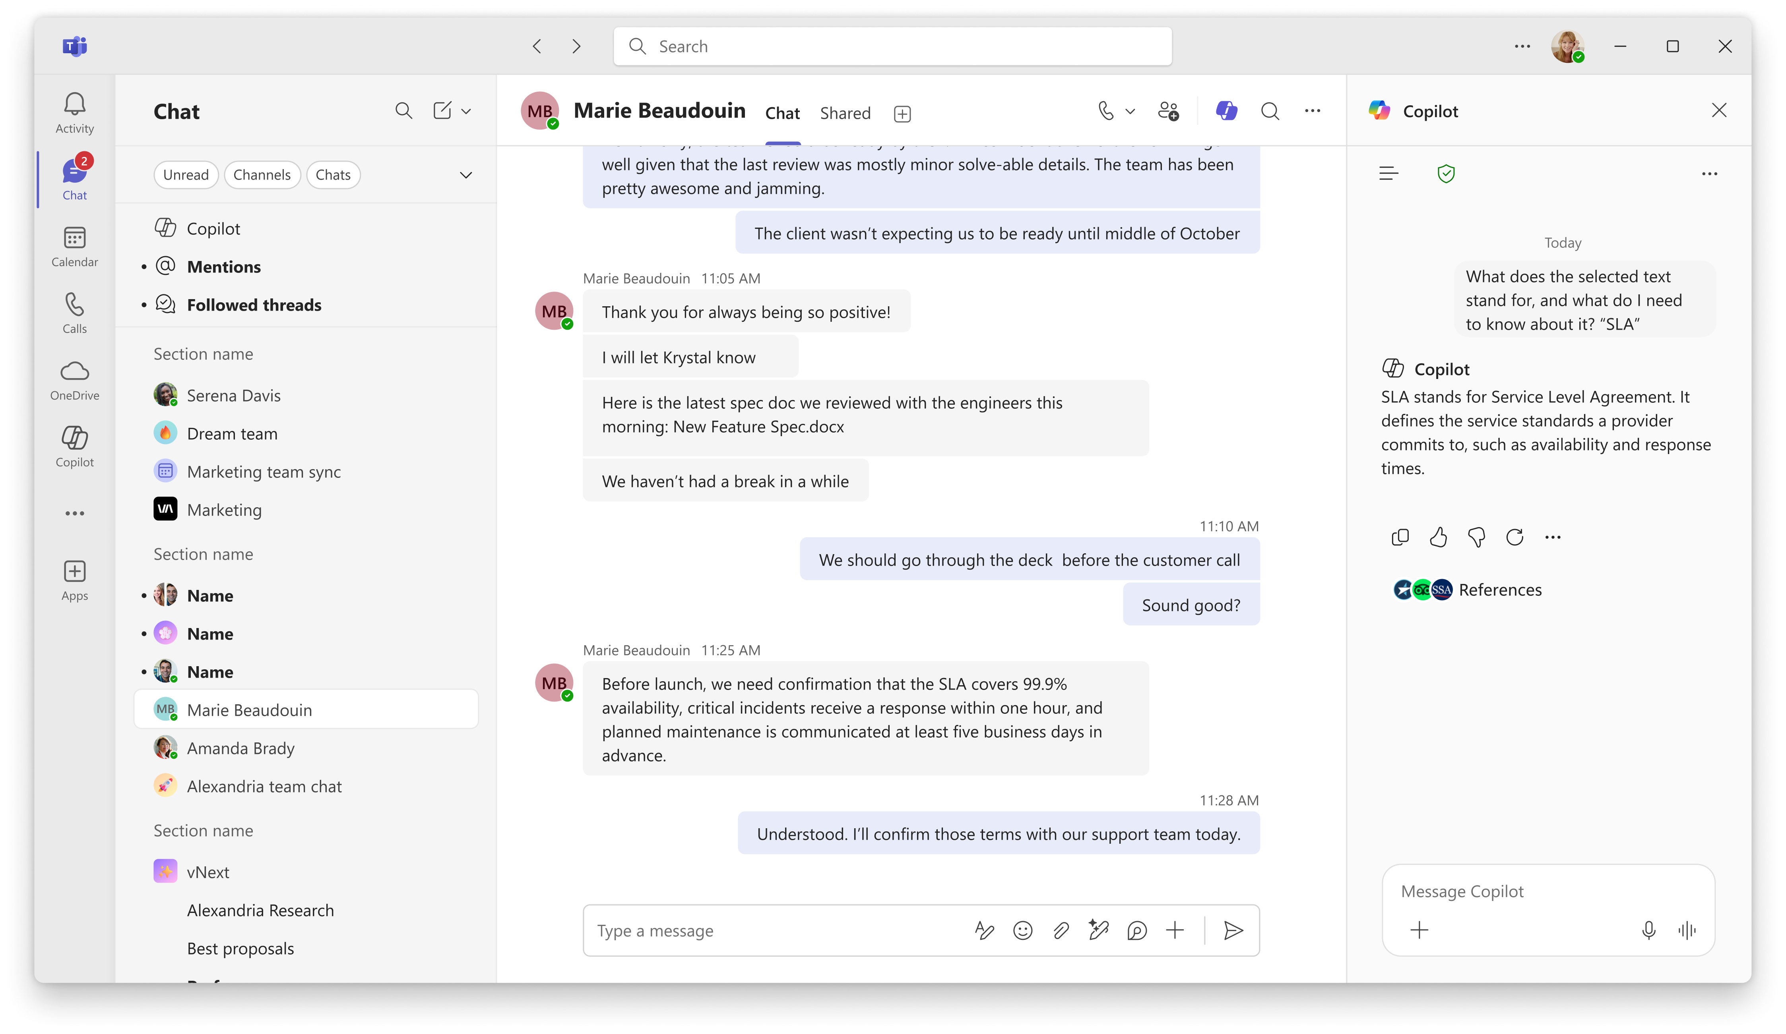Expand calling options dropdown arrow
1786x1034 pixels.
tap(1131, 110)
